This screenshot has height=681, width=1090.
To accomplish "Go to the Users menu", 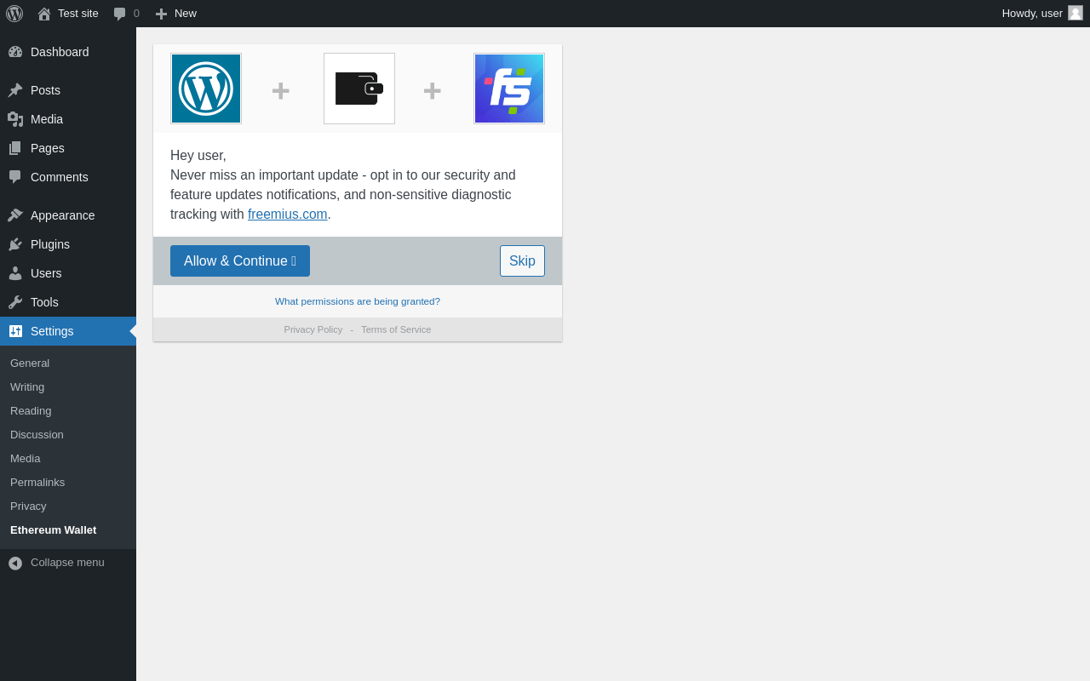I will tap(68, 273).
